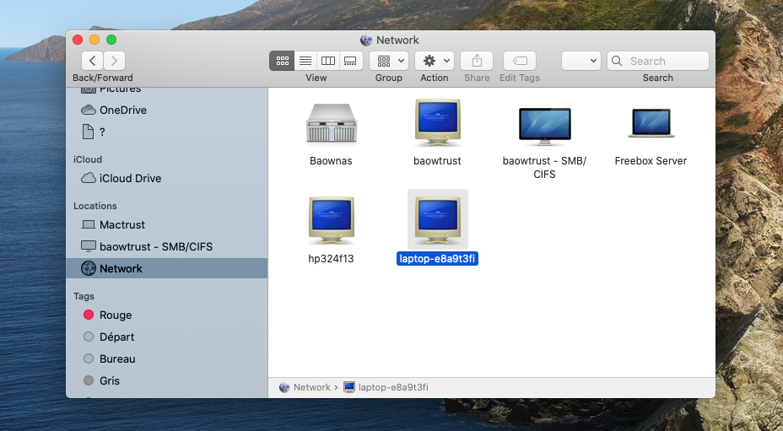Select the Rouge red tag
This screenshot has width=783, height=431.
[x=116, y=315]
